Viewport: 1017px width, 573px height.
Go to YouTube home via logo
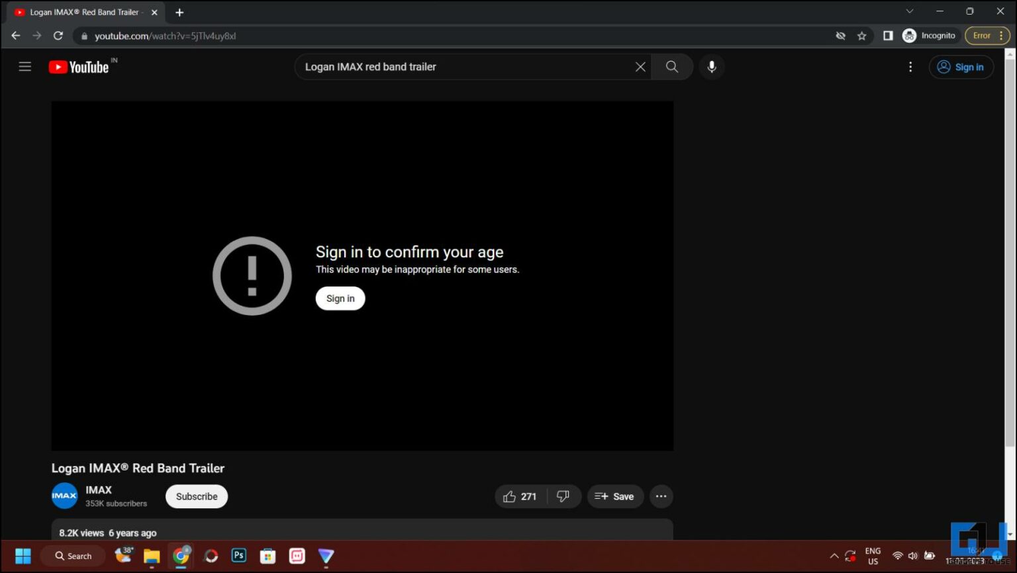pos(79,67)
